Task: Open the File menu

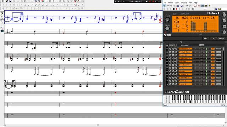Action: (x=165, y=3)
